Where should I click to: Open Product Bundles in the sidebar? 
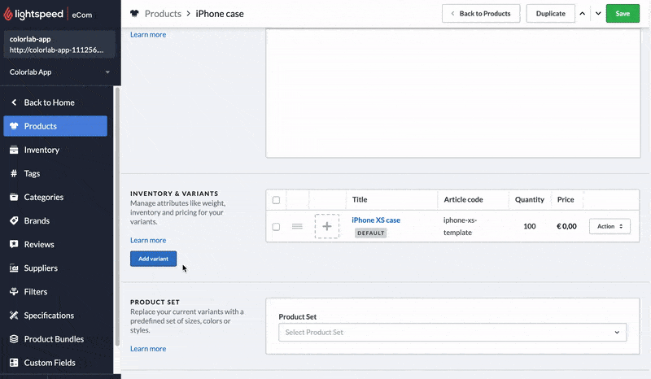[54, 338]
